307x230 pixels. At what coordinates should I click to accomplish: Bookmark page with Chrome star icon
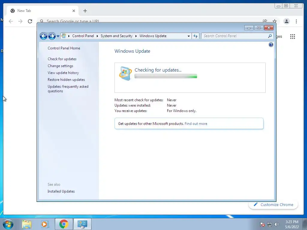pos(275,21)
